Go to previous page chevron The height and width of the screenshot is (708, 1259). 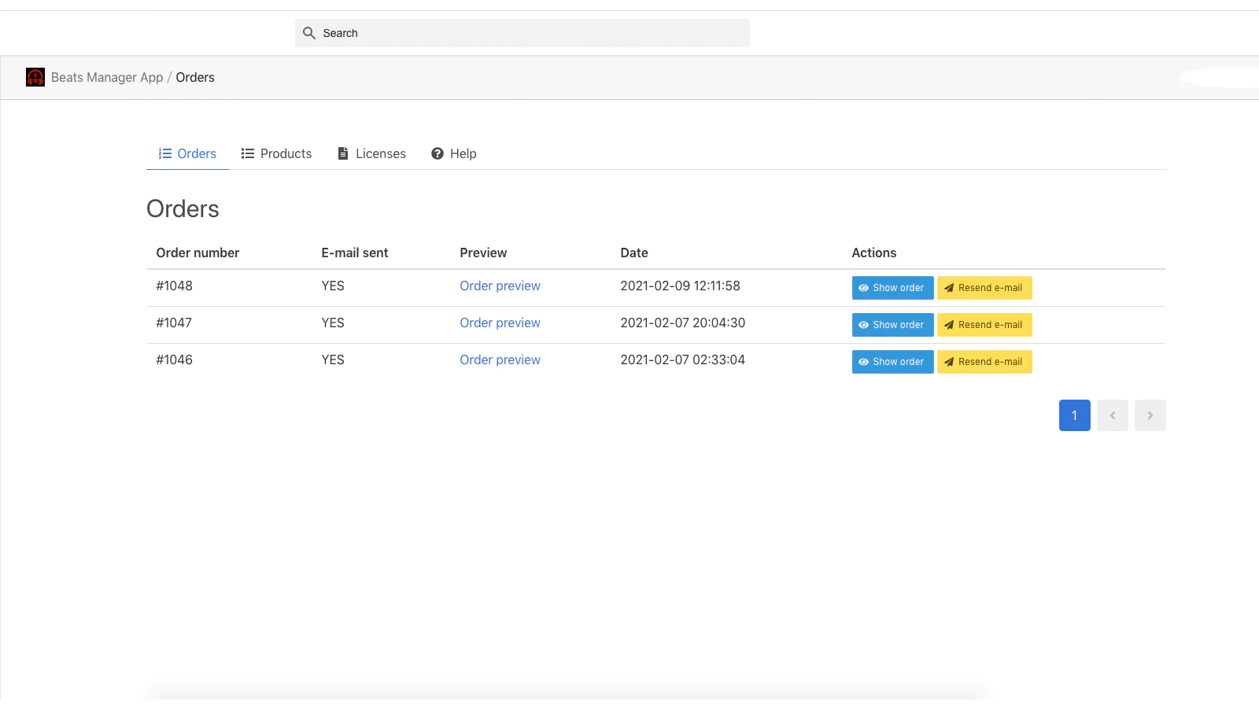coord(1112,415)
